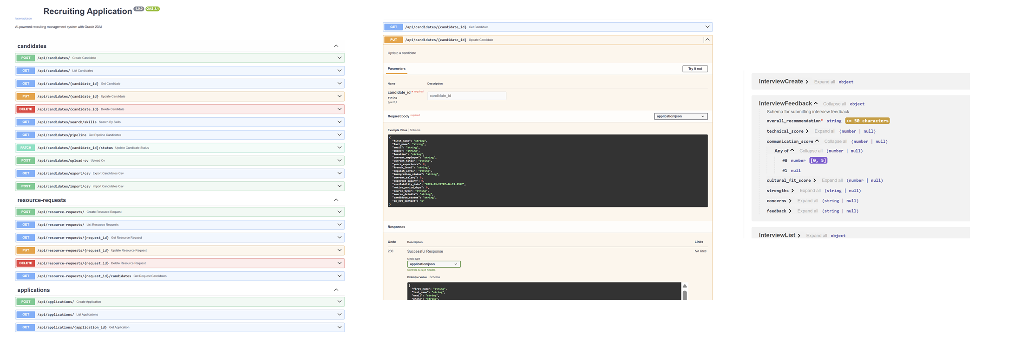Expand the Upload Cv endpoint chevron
The image size is (1021, 346).
[x=340, y=160]
